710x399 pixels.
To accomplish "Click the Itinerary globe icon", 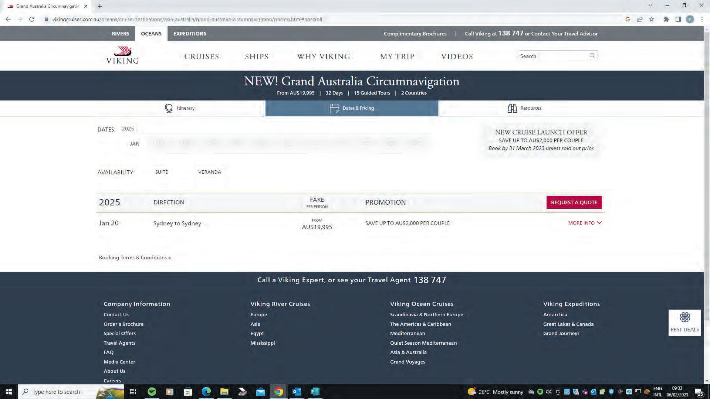I will pyautogui.click(x=169, y=108).
